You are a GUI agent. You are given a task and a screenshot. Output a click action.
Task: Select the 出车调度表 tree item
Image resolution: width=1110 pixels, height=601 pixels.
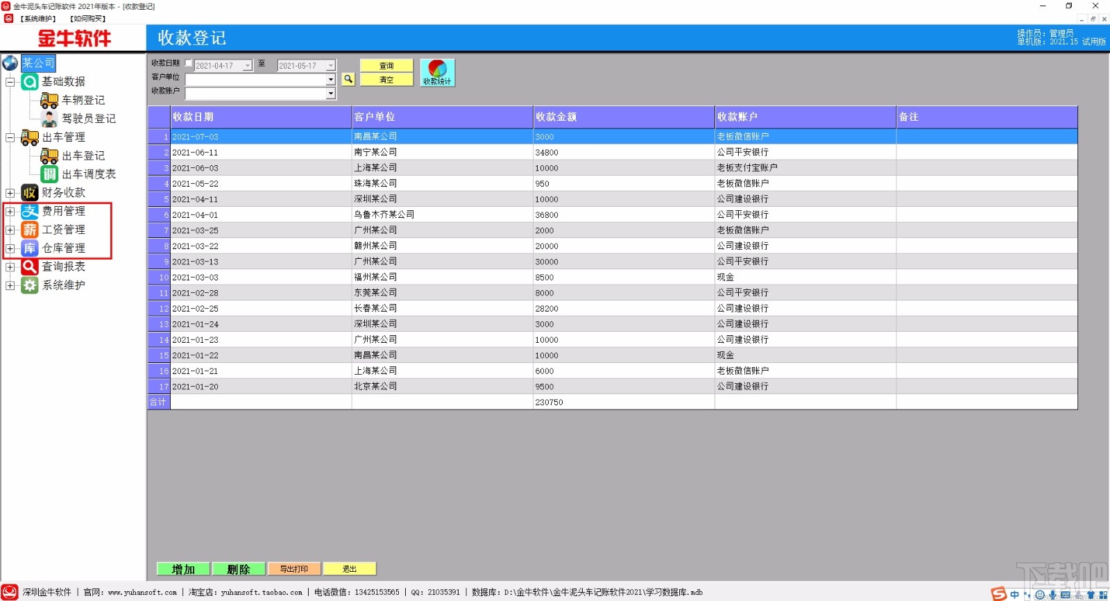point(89,174)
